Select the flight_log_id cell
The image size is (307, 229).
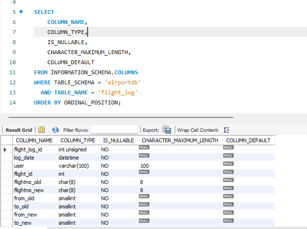pyautogui.click(x=28, y=149)
